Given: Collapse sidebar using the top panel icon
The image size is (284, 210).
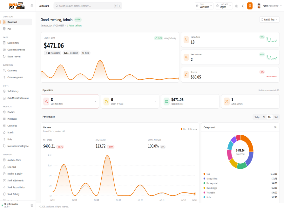Looking at the screenshot, I should pyautogui.click(x=32, y=6).
